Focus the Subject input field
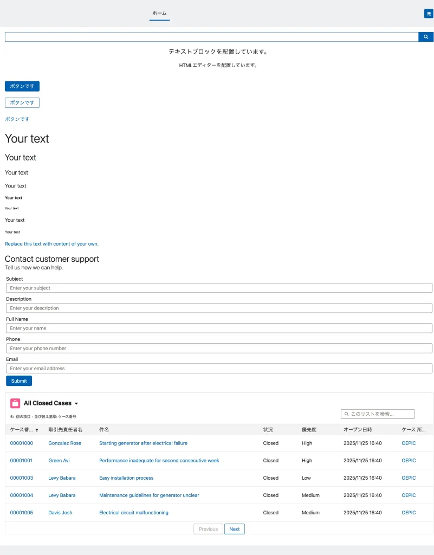 [x=219, y=288]
